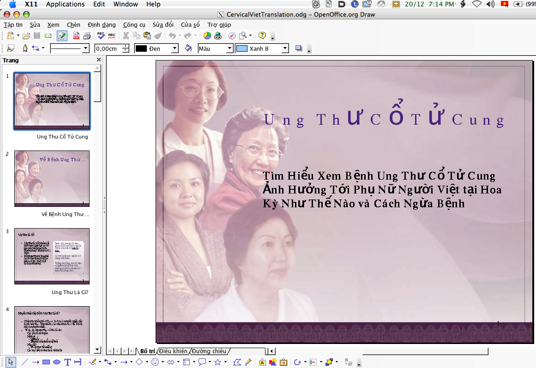Open New document dropdown arrow
This screenshot has width=536, height=368.
[18, 36]
